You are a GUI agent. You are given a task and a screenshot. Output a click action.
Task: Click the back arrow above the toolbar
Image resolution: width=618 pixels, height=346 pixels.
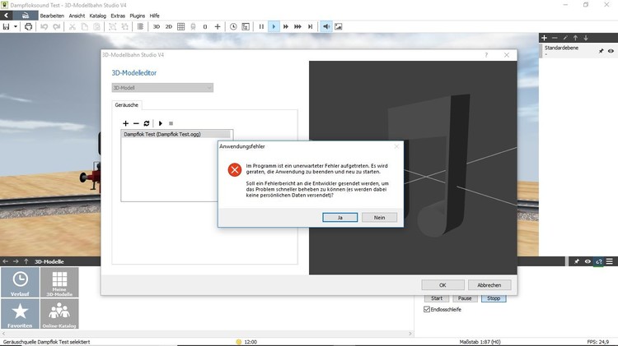point(7,16)
